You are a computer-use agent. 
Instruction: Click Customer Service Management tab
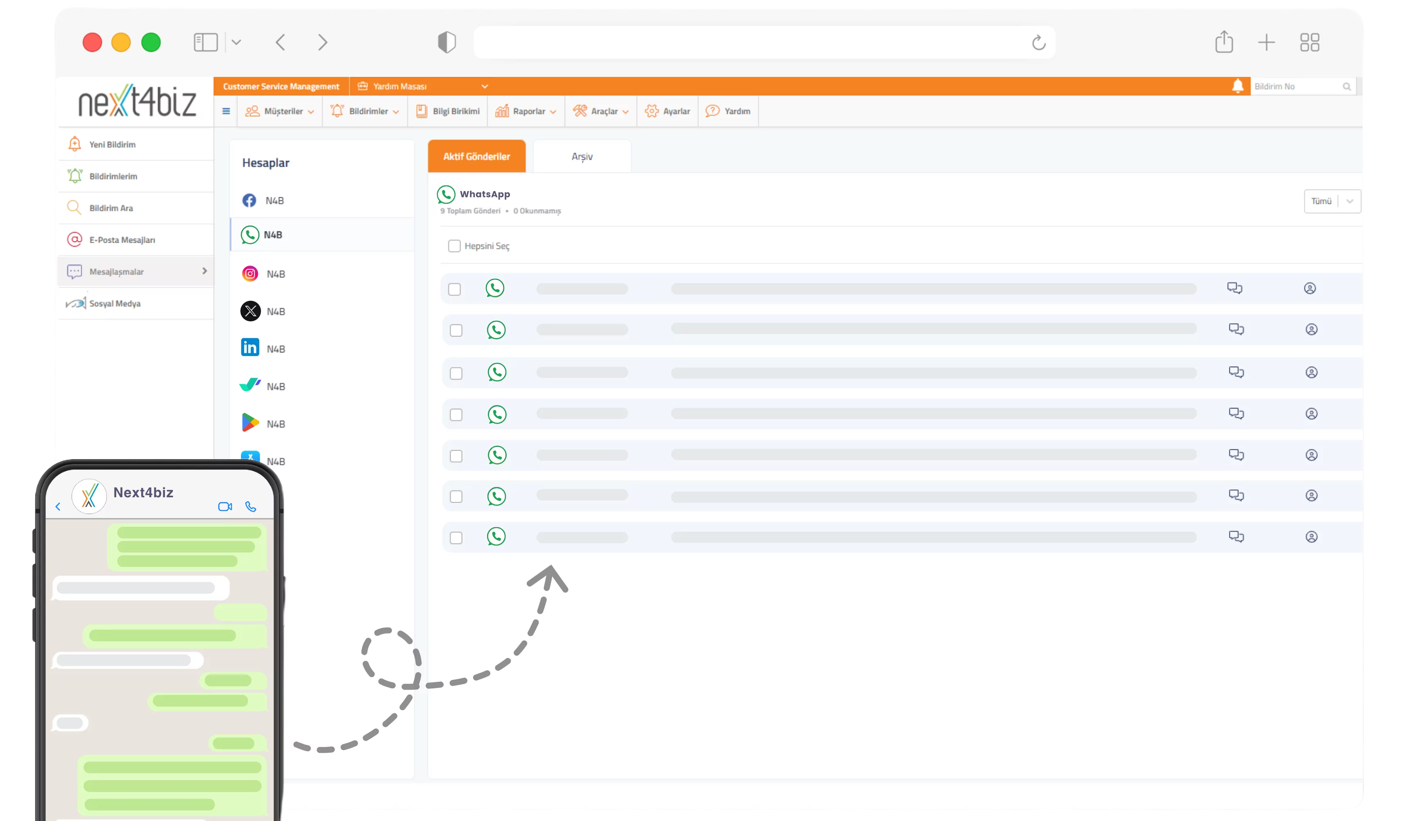(281, 86)
